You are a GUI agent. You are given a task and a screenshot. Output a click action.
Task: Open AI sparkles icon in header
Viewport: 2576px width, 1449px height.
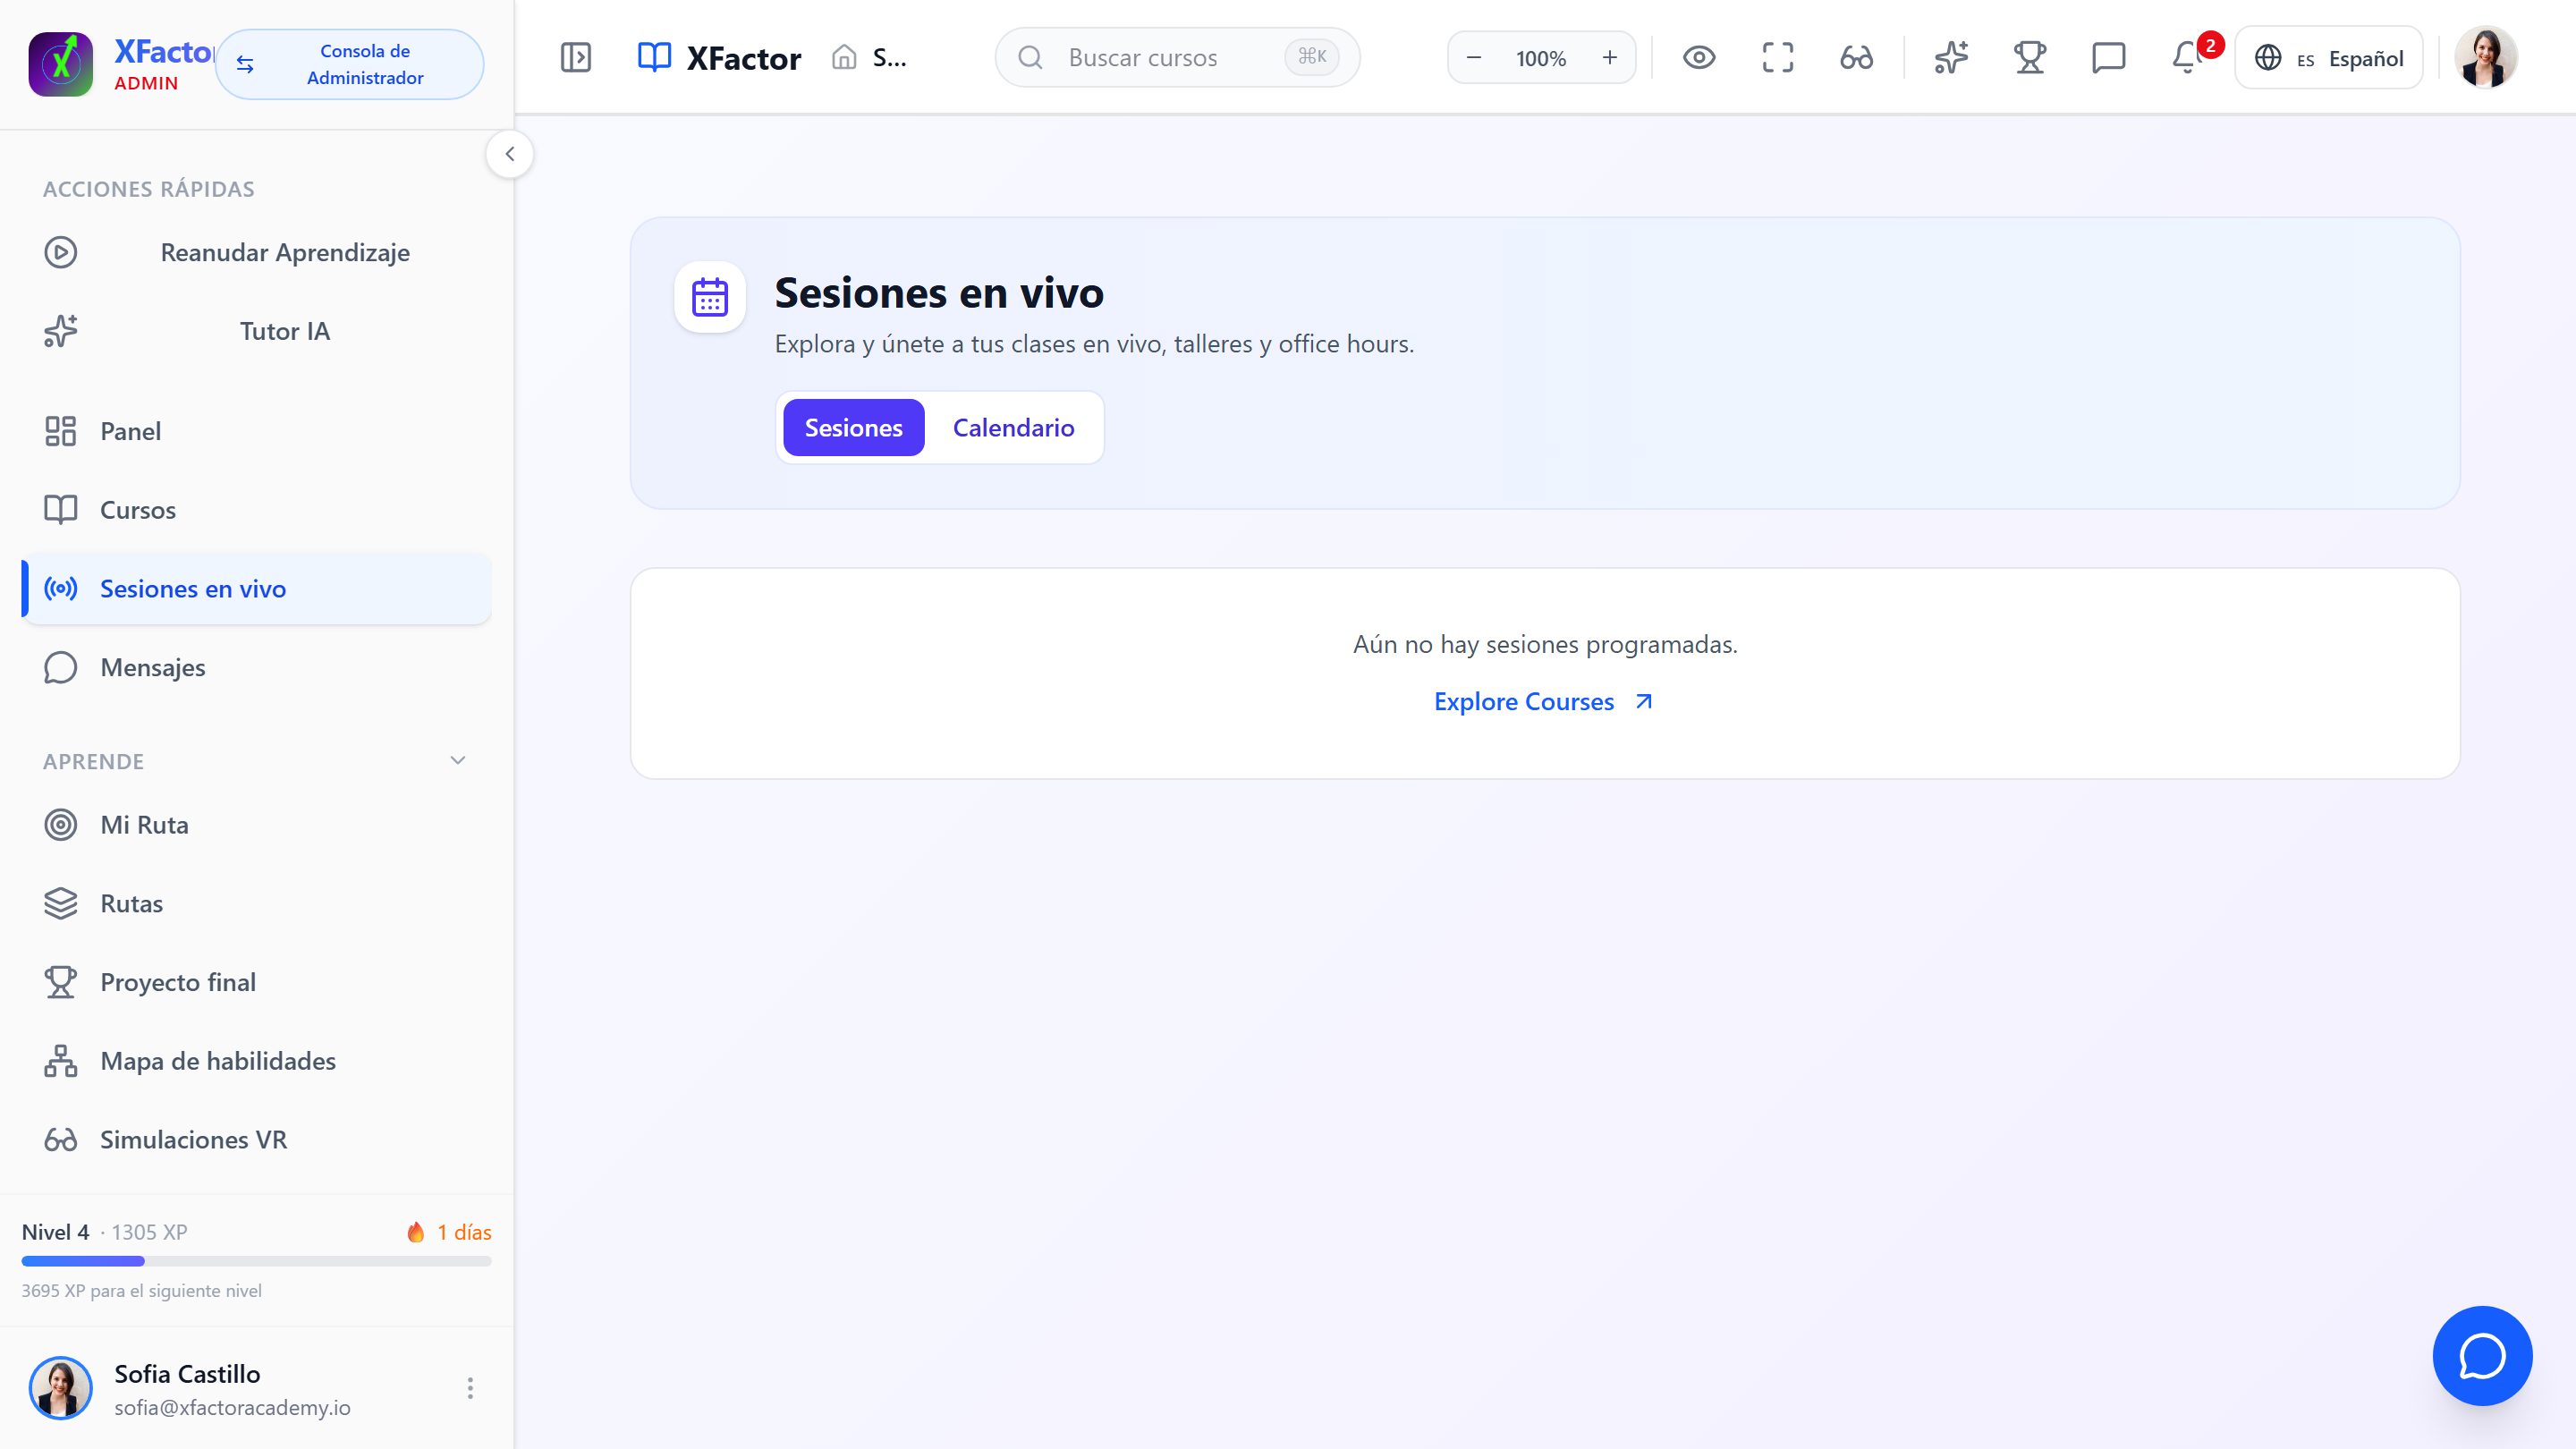tap(1951, 58)
